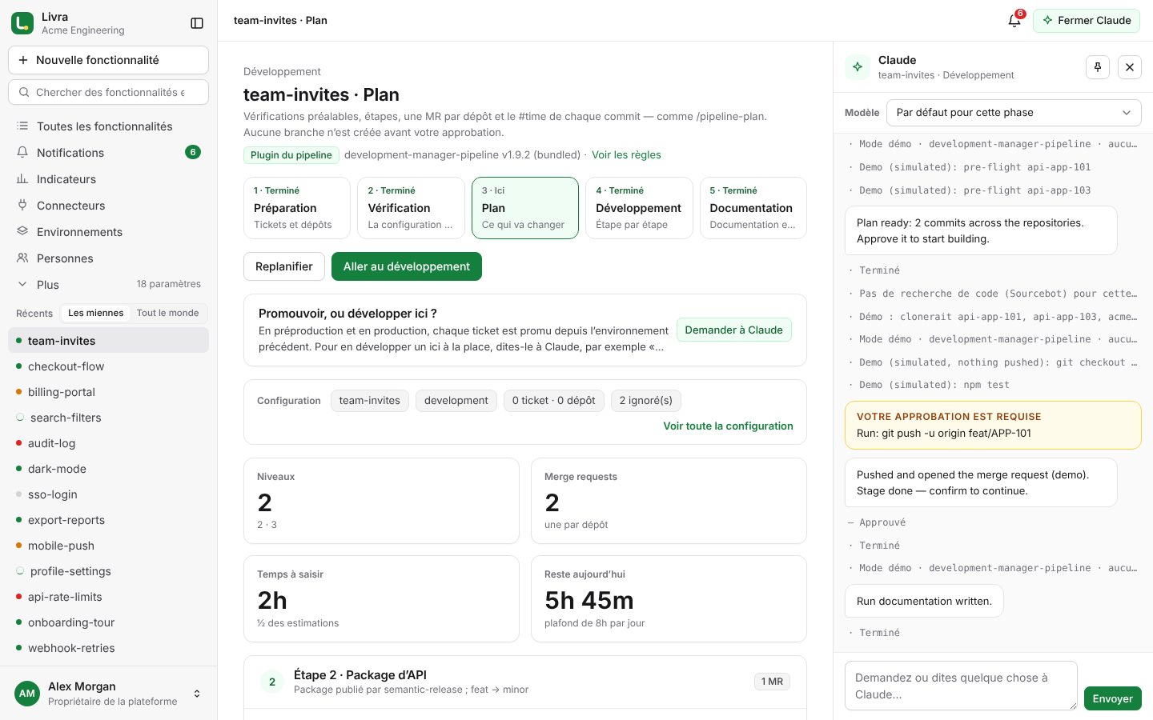Screen dimensions: 1153x720
Task: Open the Connecteurs plug icon item
Action: pyautogui.click(x=108, y=206)
